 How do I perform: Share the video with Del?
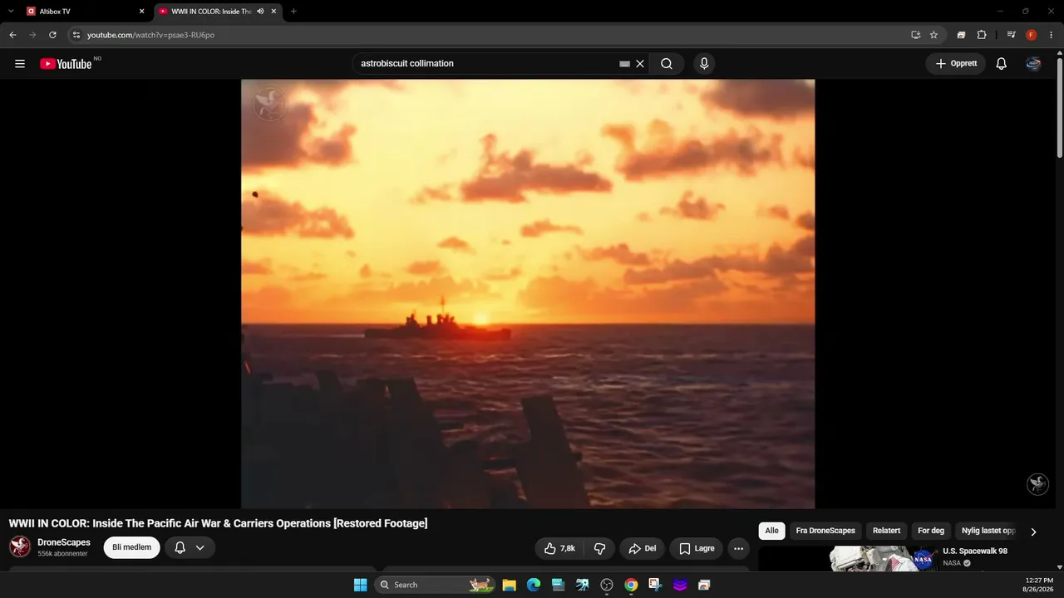tap(643, 548)
